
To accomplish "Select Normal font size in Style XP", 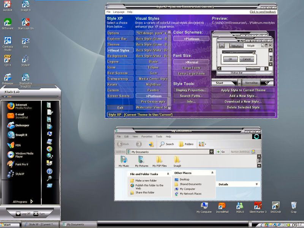I will point(192,62).
